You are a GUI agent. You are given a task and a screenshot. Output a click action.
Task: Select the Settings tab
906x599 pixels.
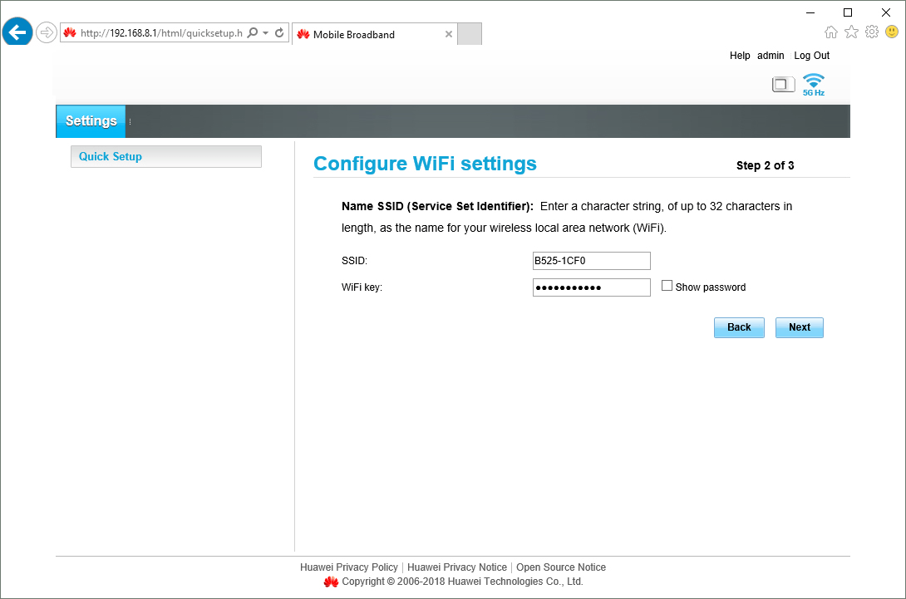[91, 121]
